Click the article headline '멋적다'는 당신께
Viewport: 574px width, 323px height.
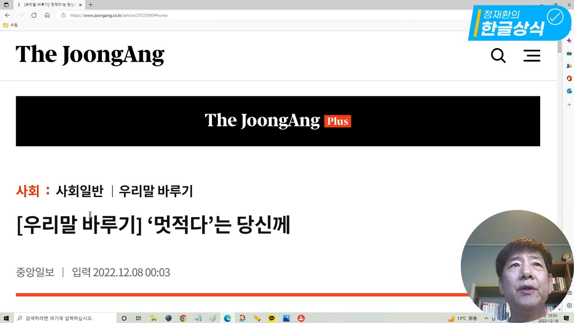click(x=153, y=224)
